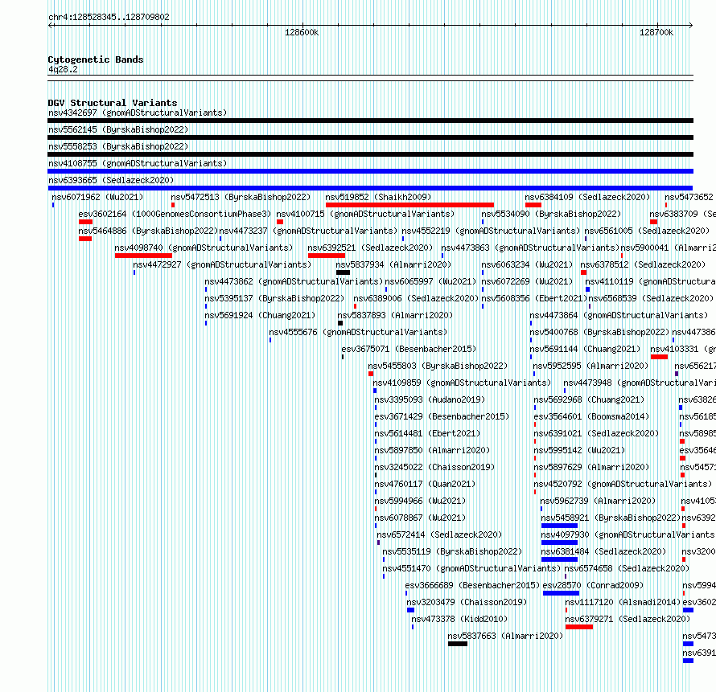
Task: Open the nsv5608356 Ebert2021 variant
Action: pos(534,298)
